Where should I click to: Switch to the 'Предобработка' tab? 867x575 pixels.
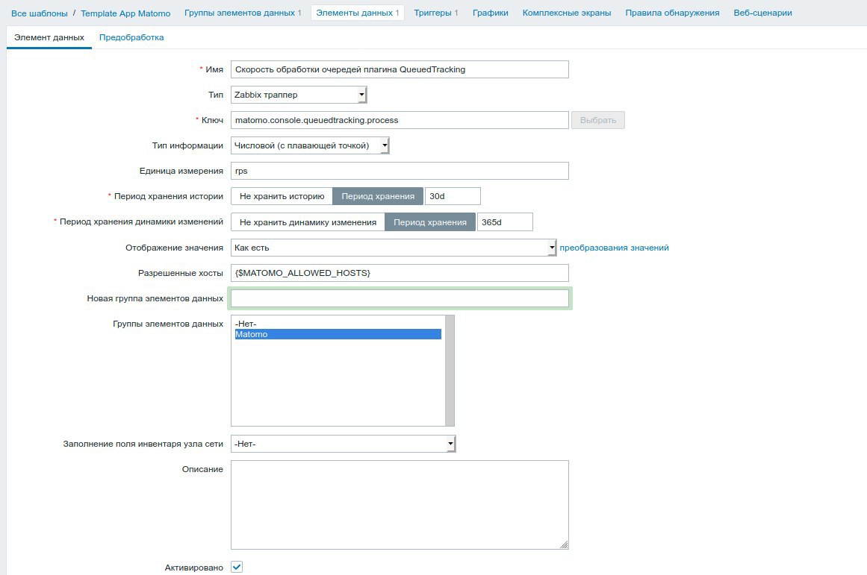tap(131, 37)
